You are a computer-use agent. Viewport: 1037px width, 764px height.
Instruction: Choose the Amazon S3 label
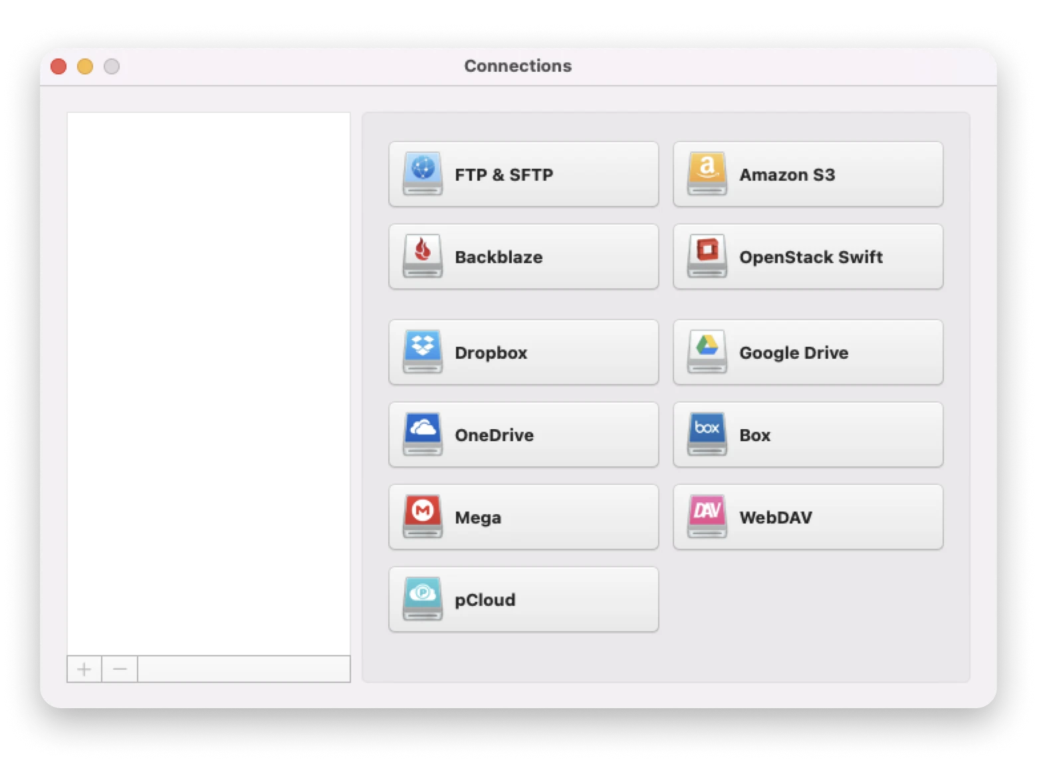(x=787, y=175)
